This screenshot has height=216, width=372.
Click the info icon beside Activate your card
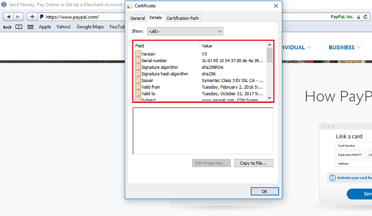pyautogui.click(x=332, y=178)
